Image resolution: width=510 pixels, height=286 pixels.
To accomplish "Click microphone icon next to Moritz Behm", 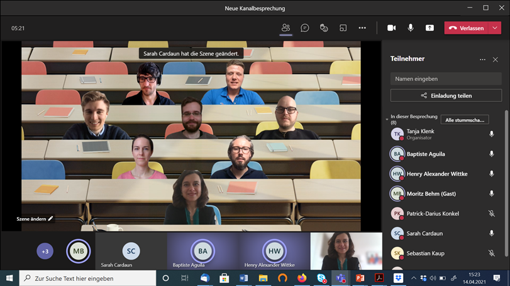I will [492, 194].
